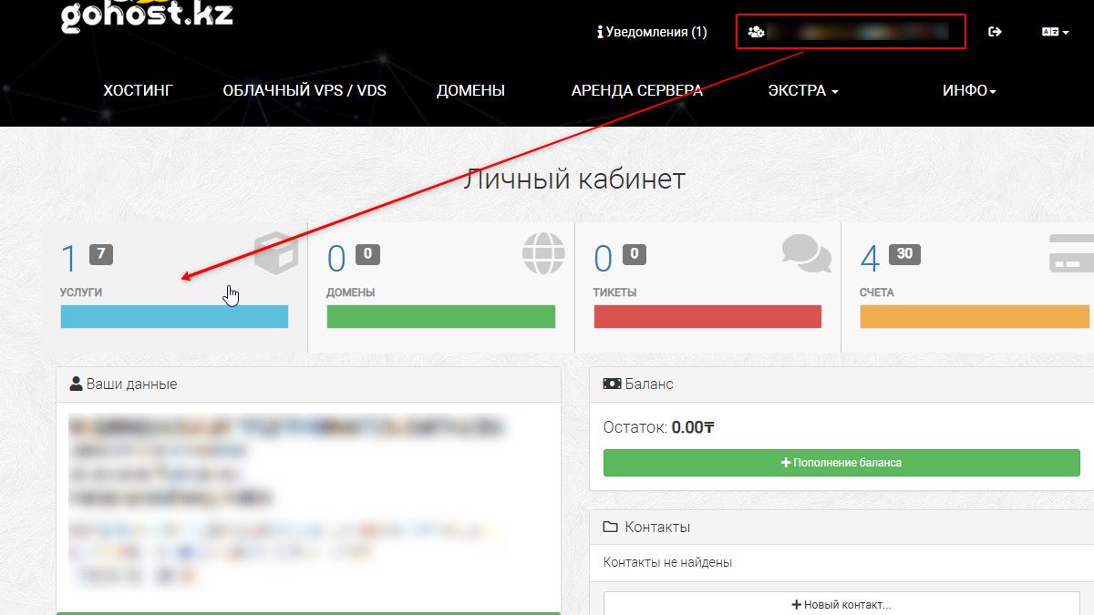Click the blue УСЛУГИ progress bar
Viewport: 1094px width, 615px height.
pos(174,316)
